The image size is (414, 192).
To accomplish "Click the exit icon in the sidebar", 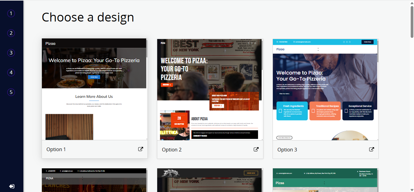I will point(12,186).
